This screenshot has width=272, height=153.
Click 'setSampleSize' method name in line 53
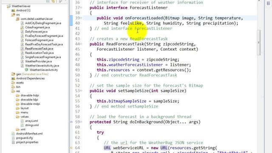[x=133, y=91]
